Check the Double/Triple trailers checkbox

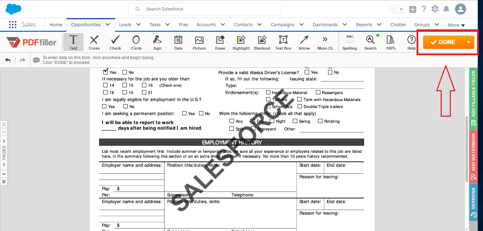point(300,106)
